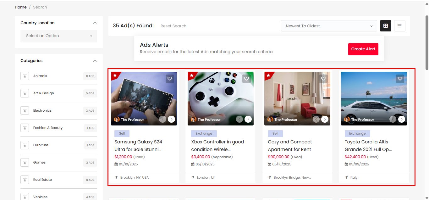Favorite the Samsung Galaxy S24 ad
This screenshot has width=429, height=200.
tap(170, 79)
